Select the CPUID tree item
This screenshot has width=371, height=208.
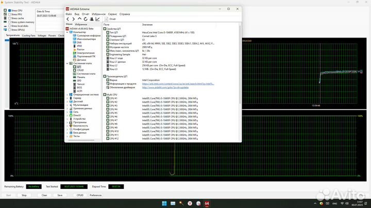click(x=78, y=70)
